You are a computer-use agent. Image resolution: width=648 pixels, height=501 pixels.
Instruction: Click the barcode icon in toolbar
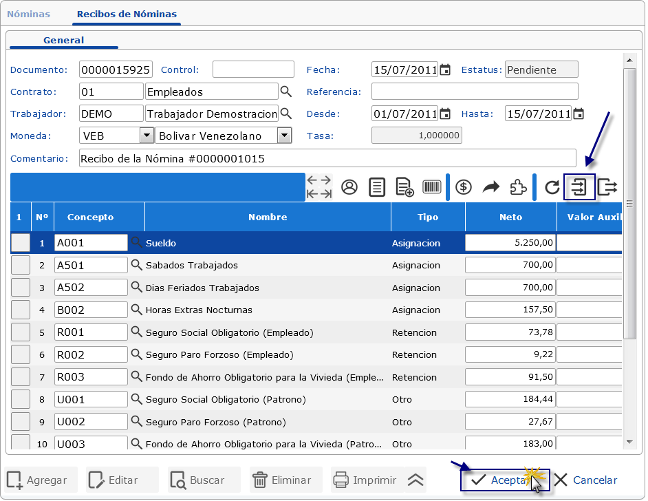click(432, 187)
